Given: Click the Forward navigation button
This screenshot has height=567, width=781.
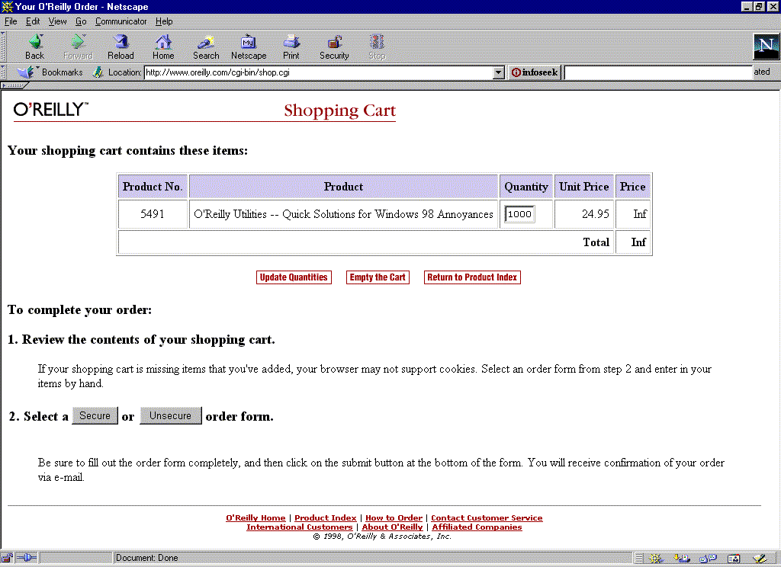Looking at the screenshot, I should point(79,47).
